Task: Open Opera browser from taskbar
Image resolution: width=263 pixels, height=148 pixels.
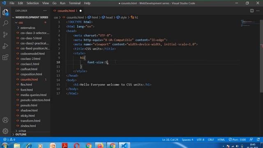Action: tap(77, 146)
